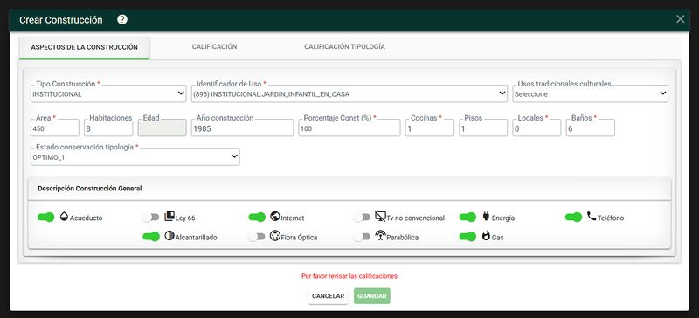Click the Ley 66 book icon

(x=170, y=217)
